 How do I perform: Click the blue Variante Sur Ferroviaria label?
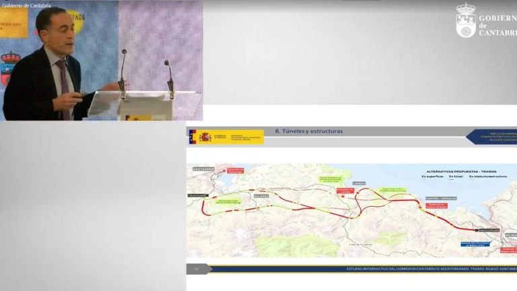point(477,245)
